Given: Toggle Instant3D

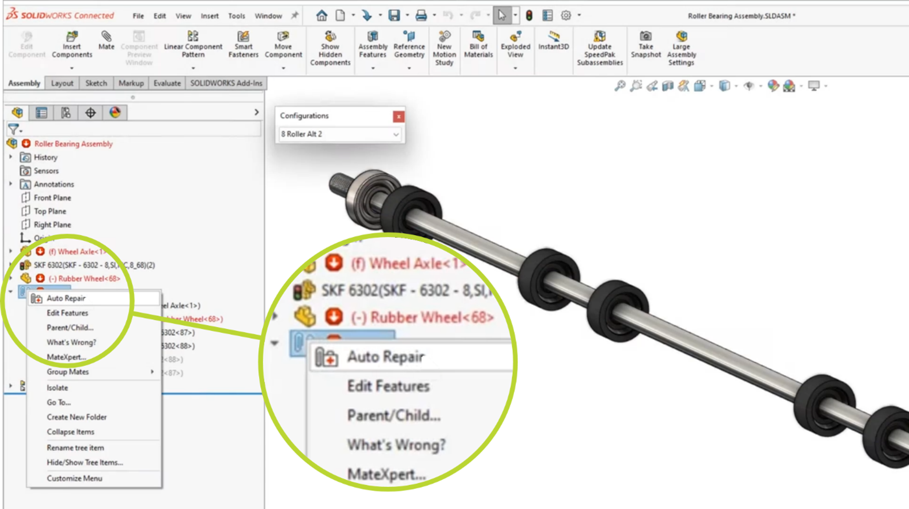Looking at the screenshot, I should pyautogui.click(x=553, y=41).
